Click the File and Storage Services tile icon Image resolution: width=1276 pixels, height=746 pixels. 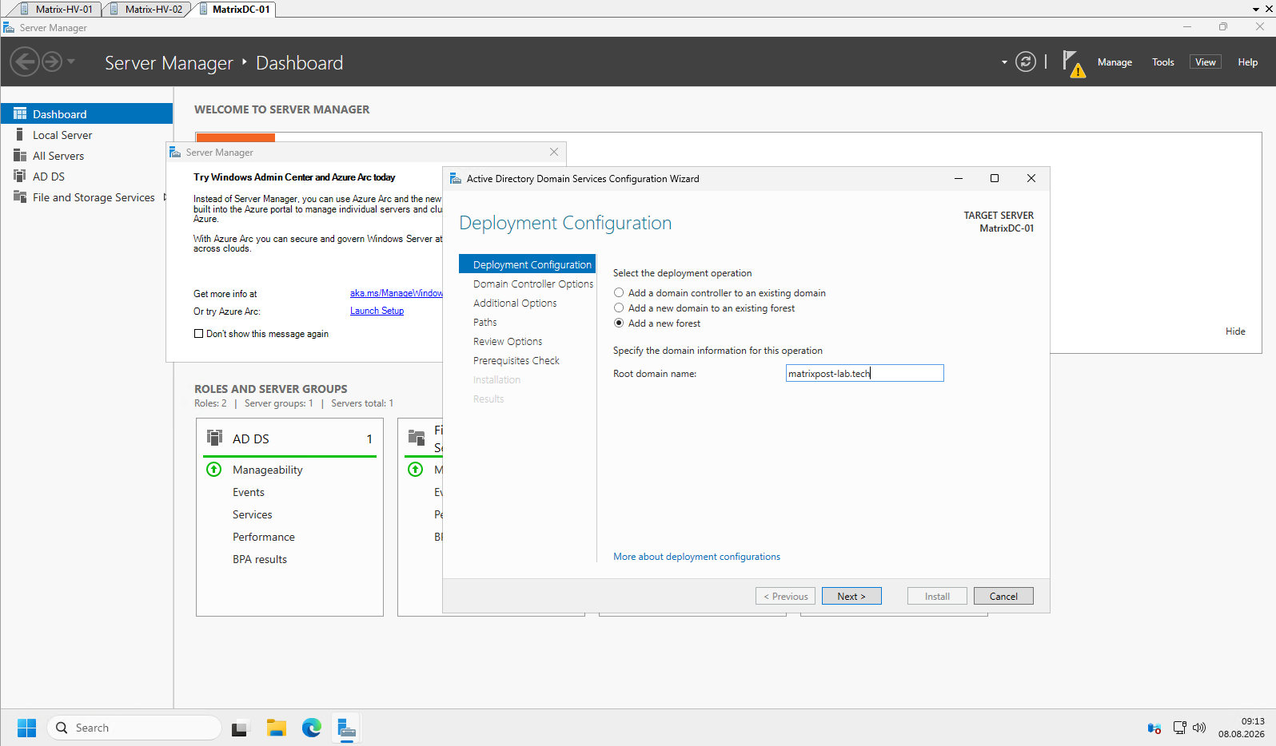pyautogui.click(x=417, y=437)
